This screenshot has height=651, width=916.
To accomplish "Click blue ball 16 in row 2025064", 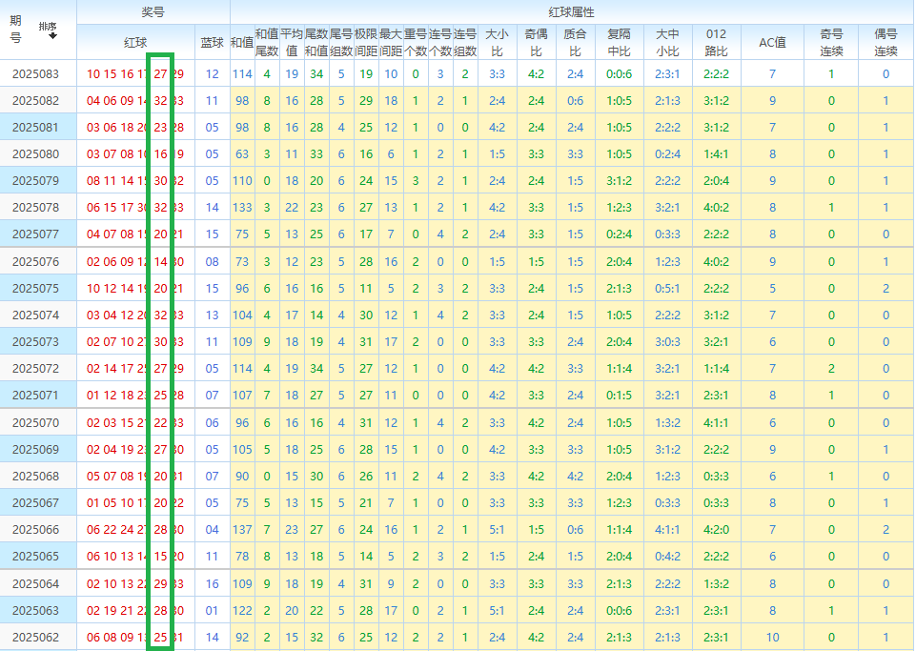I will point(212,583).
